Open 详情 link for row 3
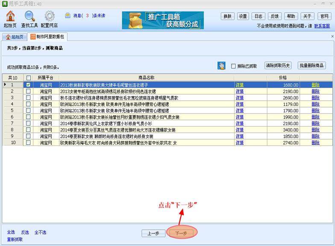Screen dimensions: 335x246 coord(239,98)
